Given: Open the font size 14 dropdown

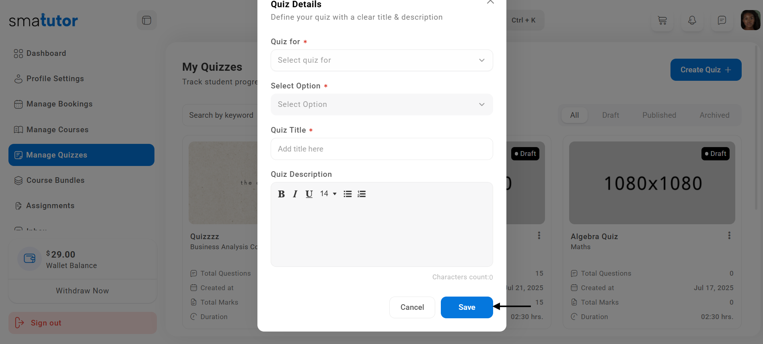Looking at the screenshot, I should [328, 194].
